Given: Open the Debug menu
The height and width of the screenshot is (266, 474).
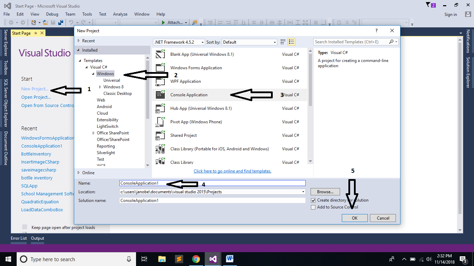Looking at the screenshot, I should pos(52,14).
